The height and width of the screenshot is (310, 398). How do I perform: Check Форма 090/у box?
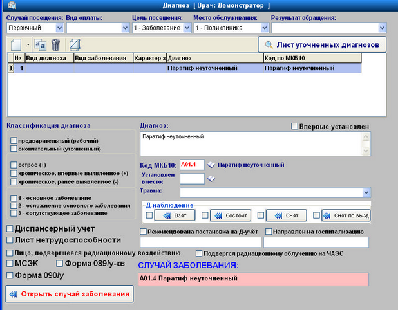10,275
